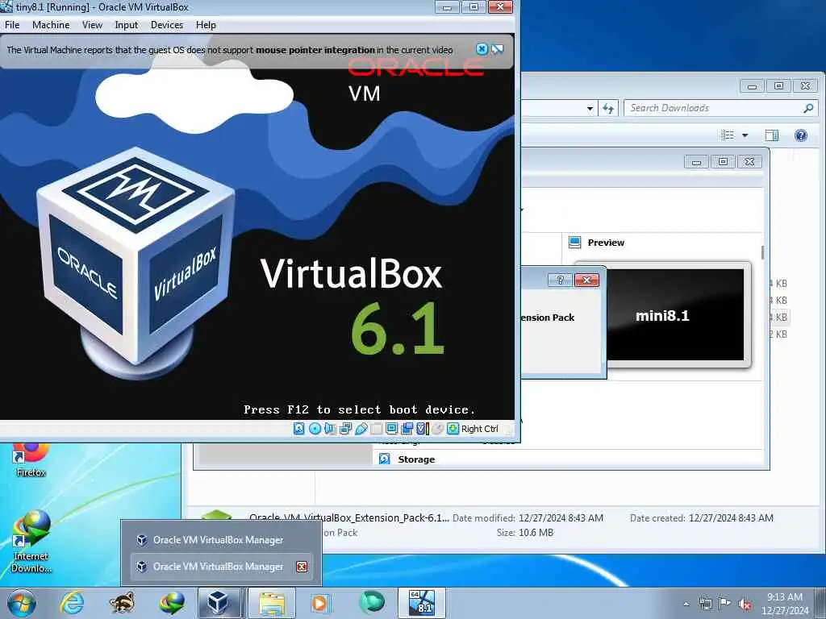Open the network adapters indicator
Viewport: 826px width, 619px height.
345,429
